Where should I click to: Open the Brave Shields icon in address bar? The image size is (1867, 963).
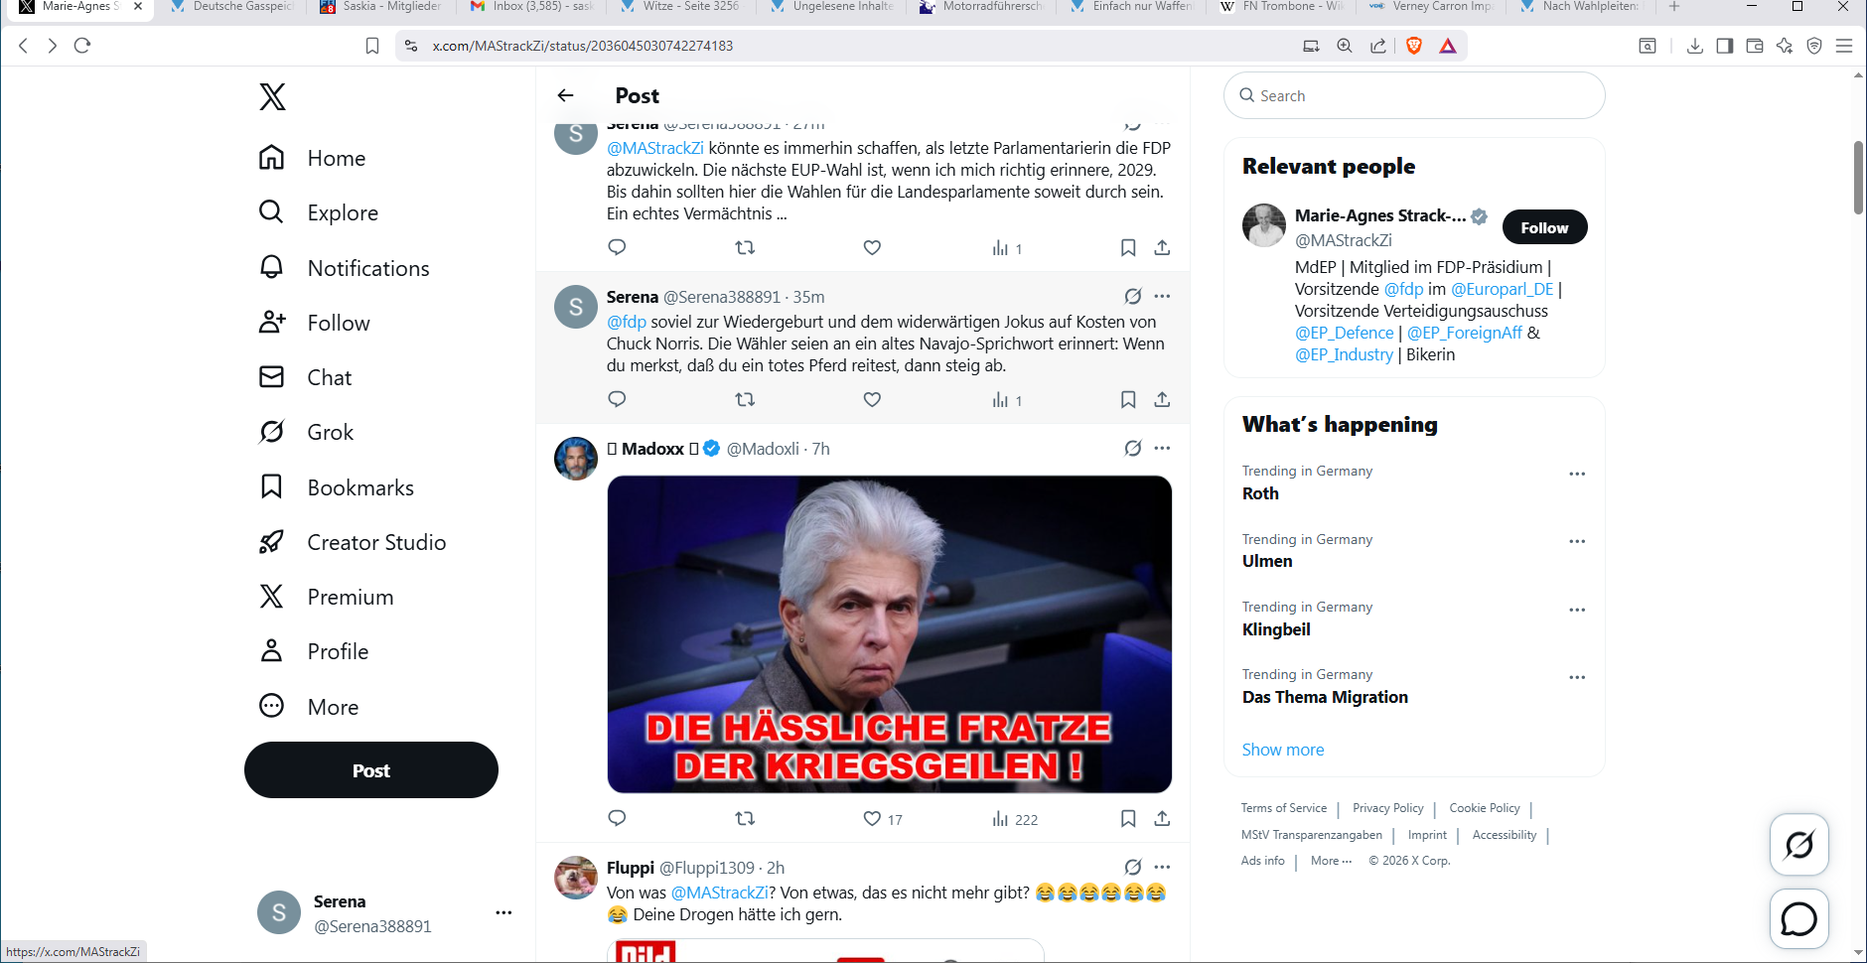(x=1414, y=46)
